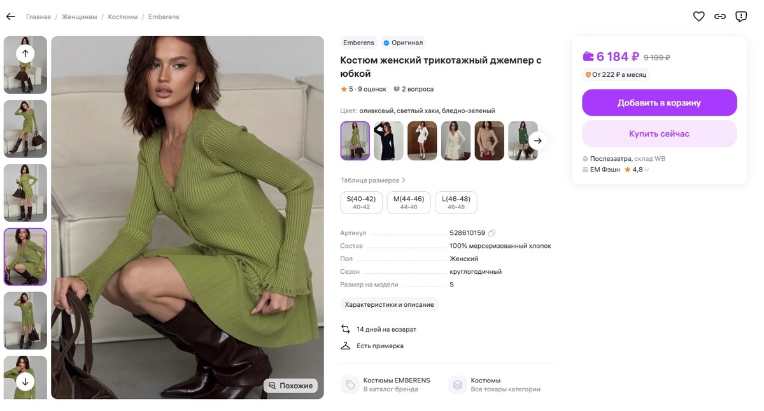Open similar products via the Похожие magnifier
Screen dimensions: 764x411
click(290, 386)
